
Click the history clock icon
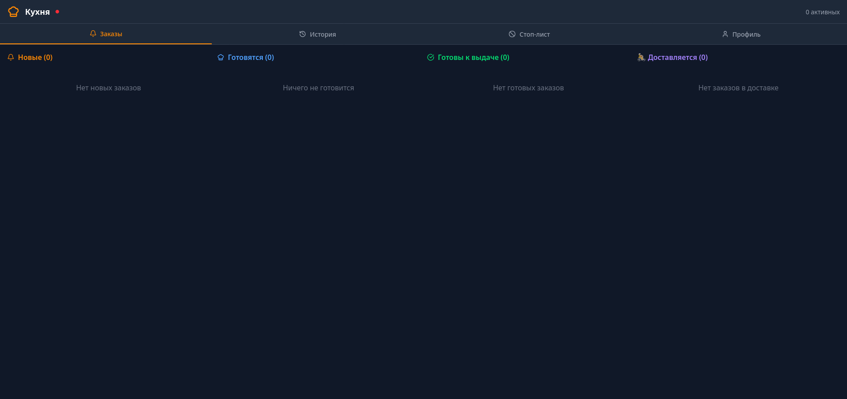[303, 34]
